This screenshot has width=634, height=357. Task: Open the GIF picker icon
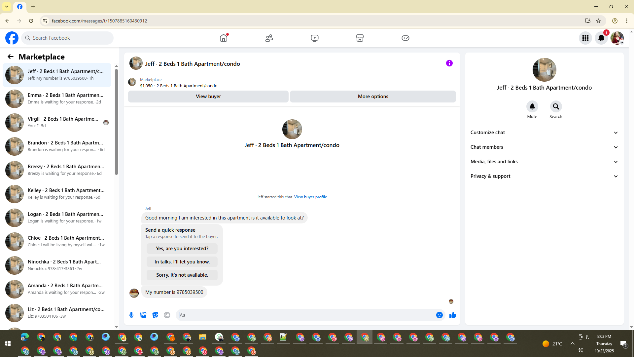[167, 315]
